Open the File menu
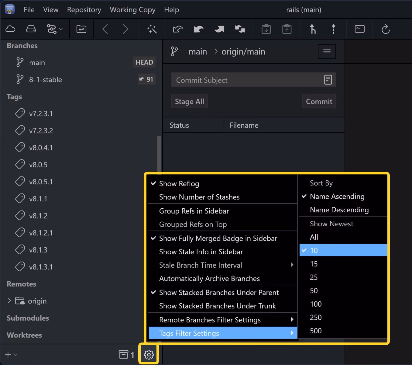The image size is (412, 365). pos(29,10)
